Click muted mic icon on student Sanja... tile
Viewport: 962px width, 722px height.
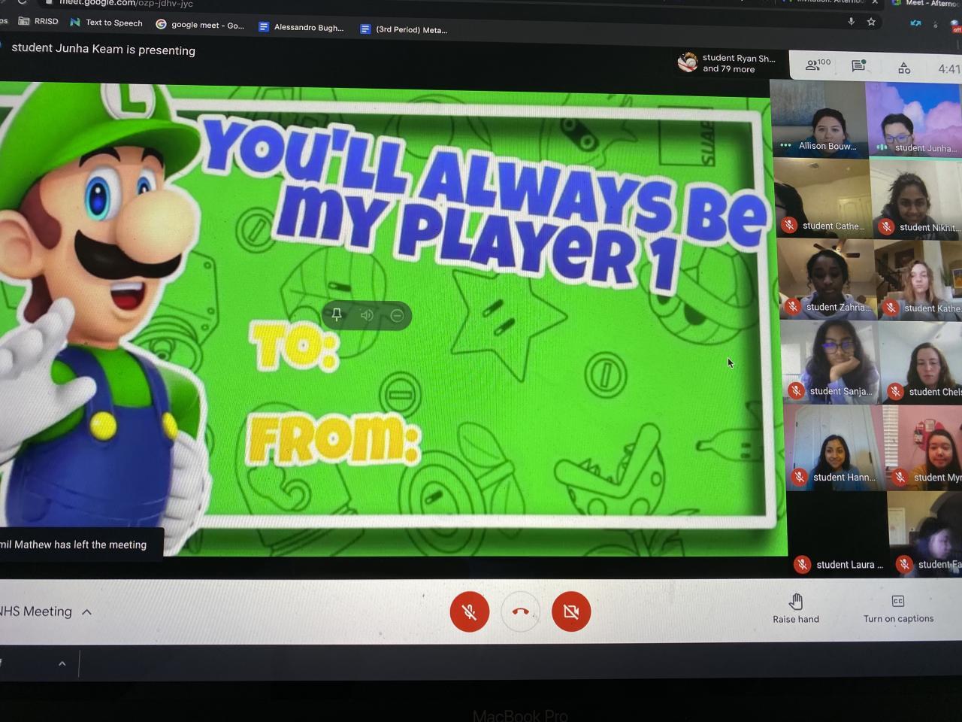(796, 390)
